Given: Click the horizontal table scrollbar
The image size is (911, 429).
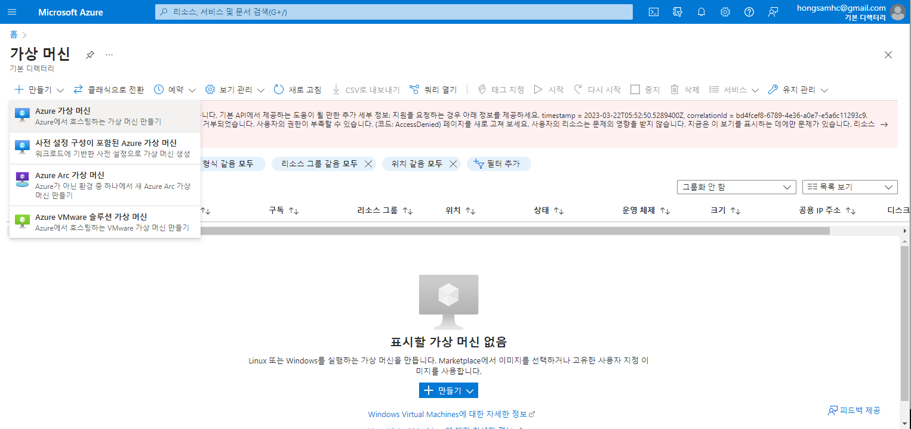Looking at the screenshot, I should click(x=515, y=231).
